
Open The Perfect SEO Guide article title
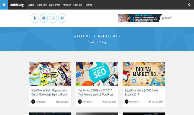click(x=96, y=92)
